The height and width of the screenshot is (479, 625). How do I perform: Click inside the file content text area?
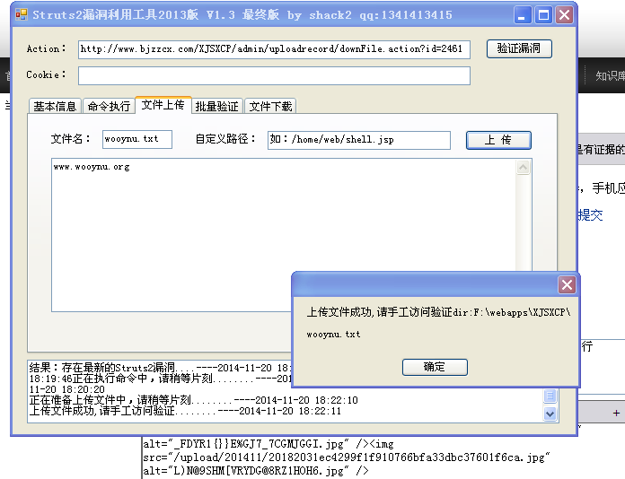click(284, 235)
